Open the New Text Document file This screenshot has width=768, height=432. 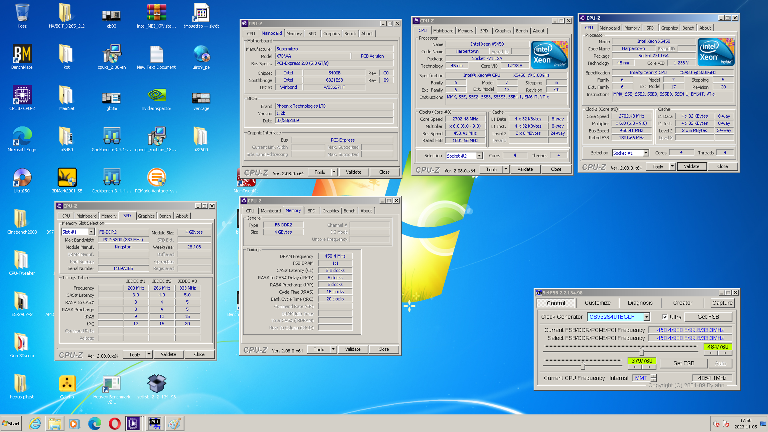(x=156, y=56)
